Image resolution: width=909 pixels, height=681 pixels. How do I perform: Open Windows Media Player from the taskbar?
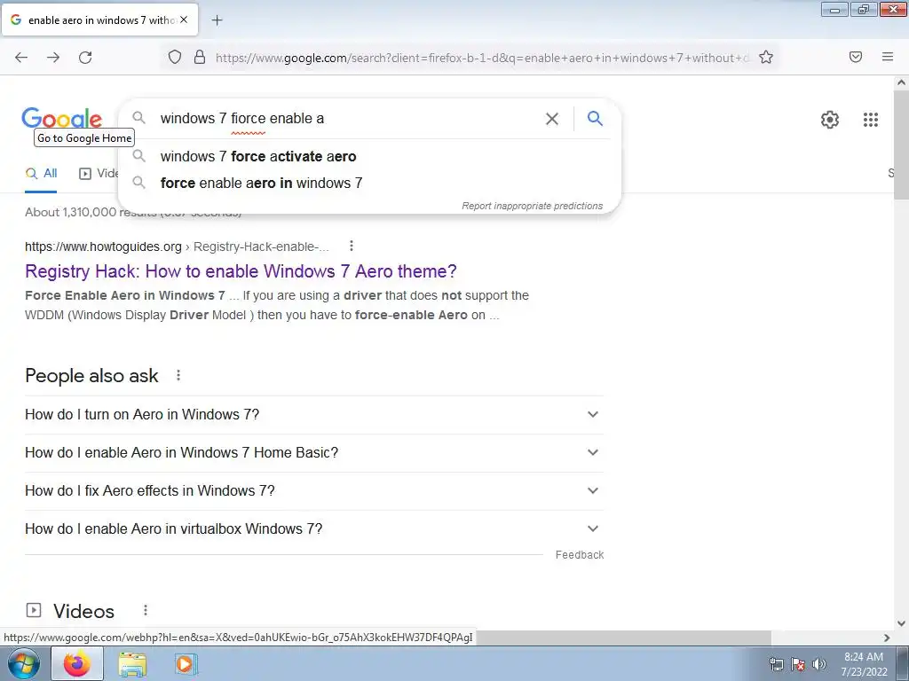[x=186, y=664]
